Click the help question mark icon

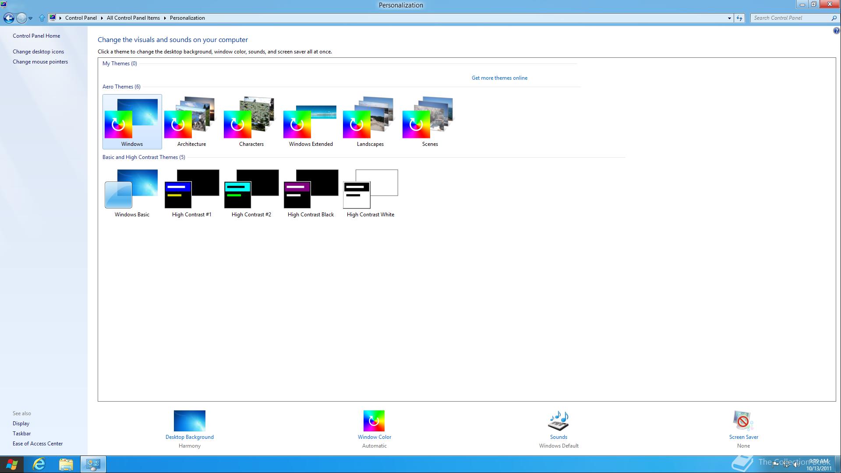836,31
